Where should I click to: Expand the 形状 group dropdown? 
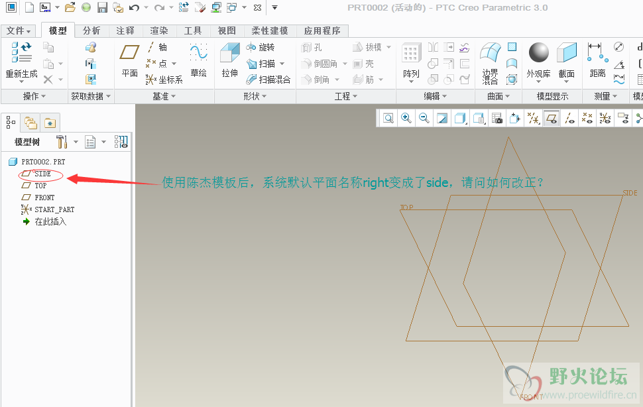(255, 96)
